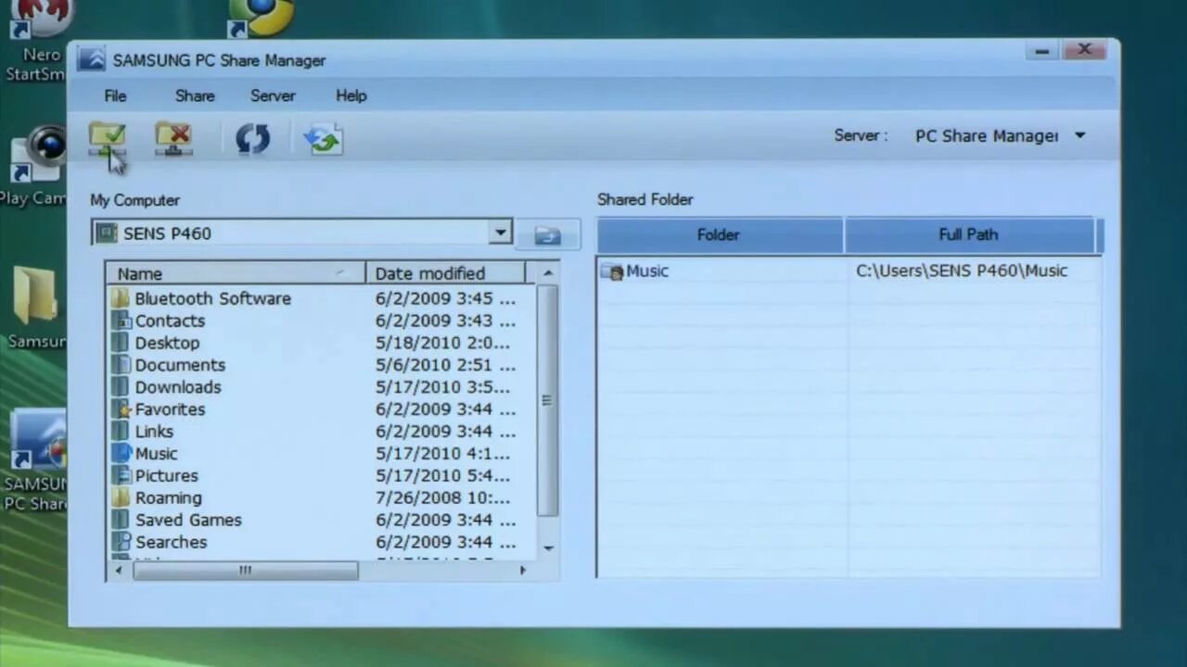Click the Unshare Folder icon with red X

[x=174, y=140]
